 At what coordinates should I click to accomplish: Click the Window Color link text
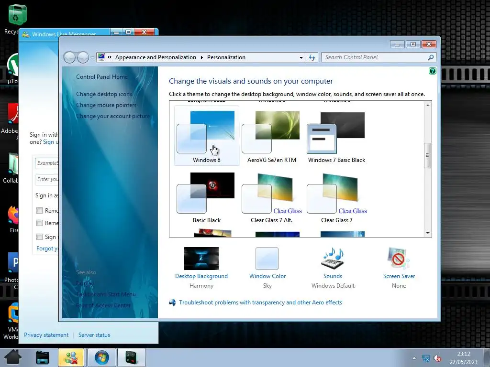(267, 276)
